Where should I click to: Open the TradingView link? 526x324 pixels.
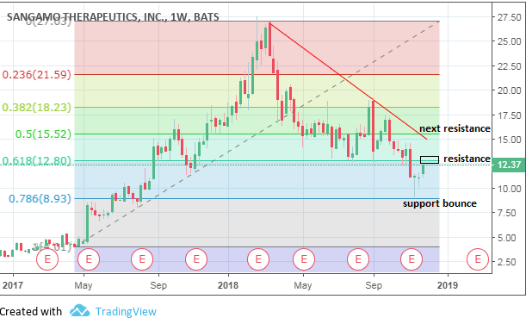(126, 312)
